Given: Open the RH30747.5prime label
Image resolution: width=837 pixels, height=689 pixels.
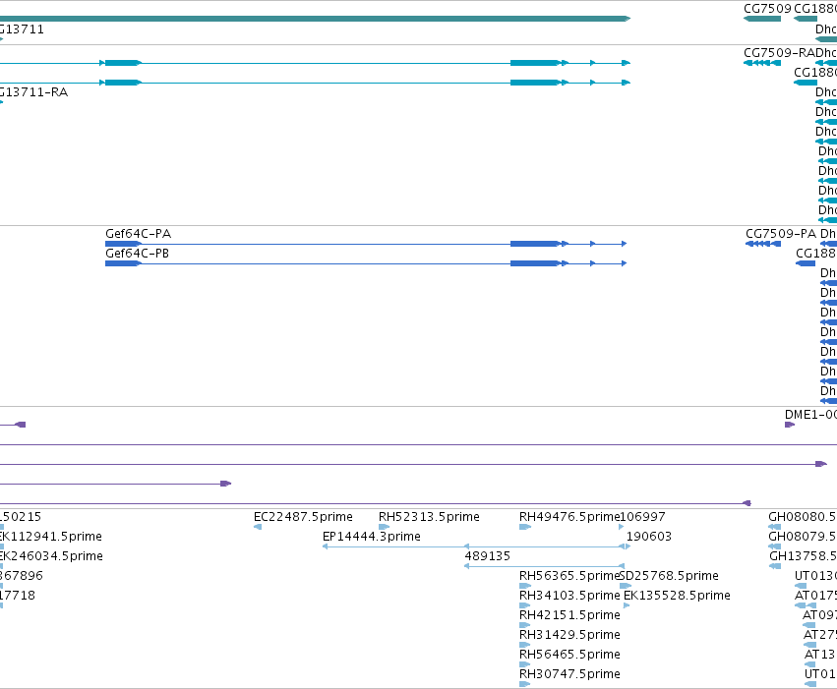Looking at the screenshot, I should (x=569, y=674).
